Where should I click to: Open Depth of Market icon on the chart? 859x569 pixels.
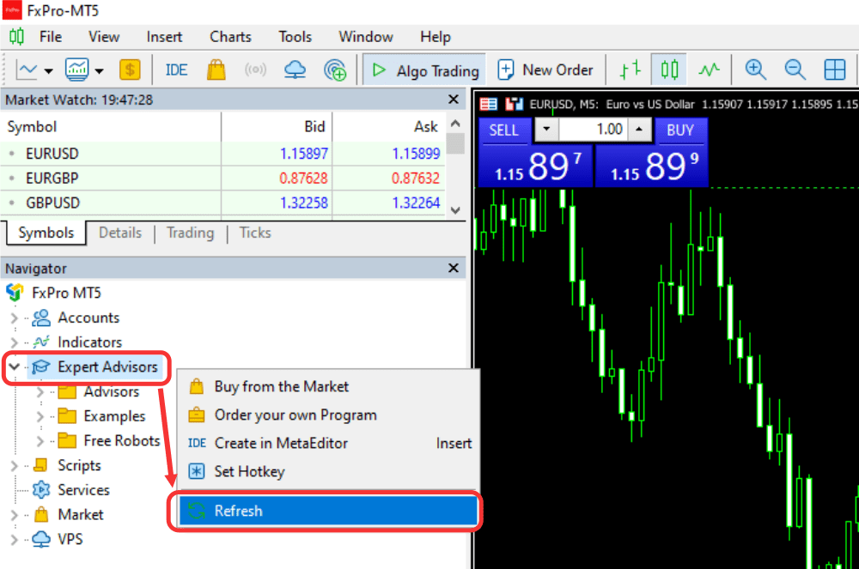click(x=490, y=103)
